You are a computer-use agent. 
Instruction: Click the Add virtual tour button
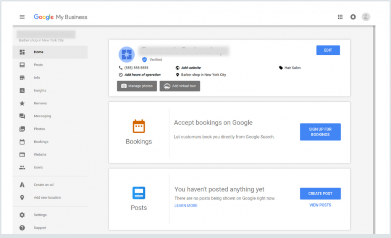180,86
